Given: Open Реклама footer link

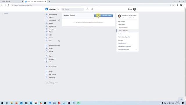Looking at the screenshot, I should (x=48, y=84).
